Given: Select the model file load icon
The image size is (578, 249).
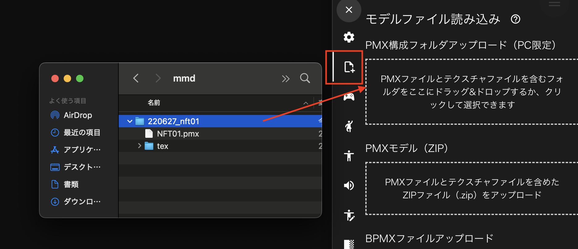Looking at the screenshot, I should (x=349, y=67).
